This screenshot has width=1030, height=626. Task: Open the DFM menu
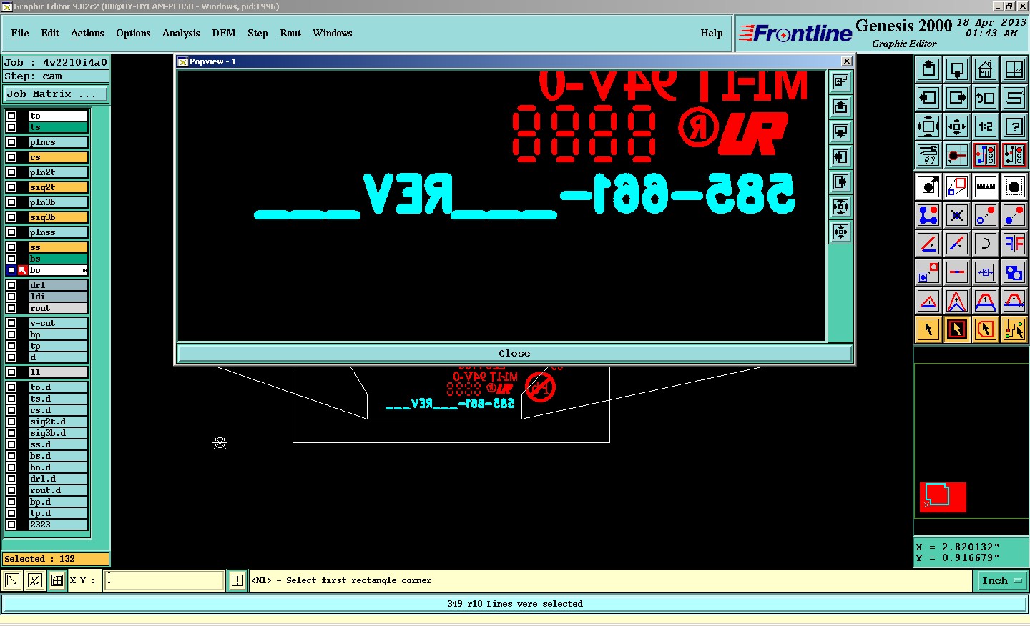point(224,33)
